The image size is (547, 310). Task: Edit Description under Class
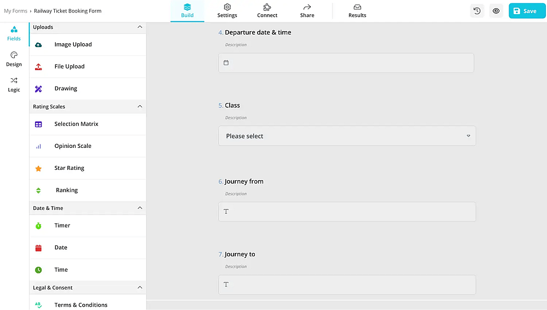tap(236, 118)
